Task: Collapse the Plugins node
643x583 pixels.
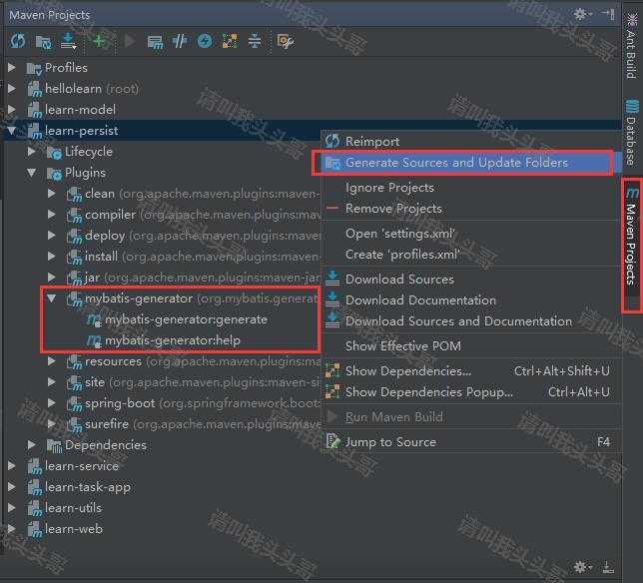Action: pyautogui.click(x=32, y=173)
